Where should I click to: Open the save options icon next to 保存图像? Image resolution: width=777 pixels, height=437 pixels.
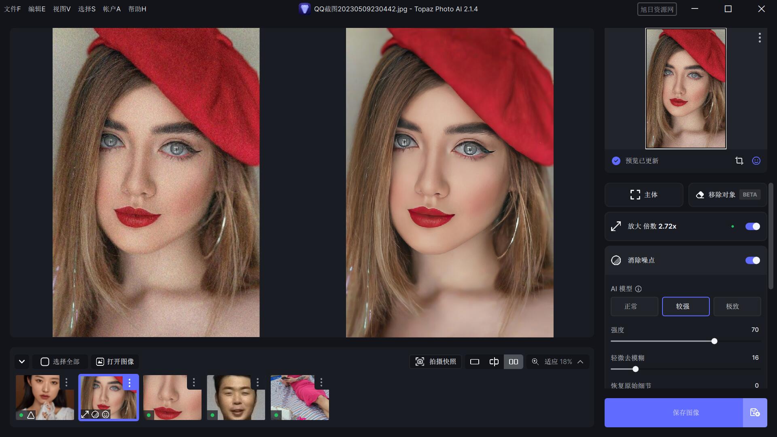tap(755, 413)
